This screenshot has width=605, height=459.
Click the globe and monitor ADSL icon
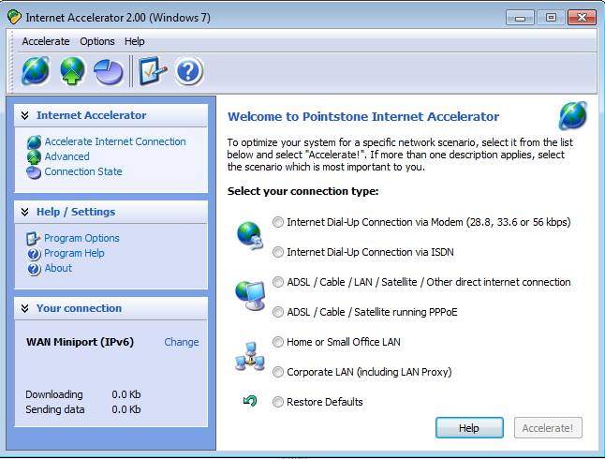[x=250, y=295]
